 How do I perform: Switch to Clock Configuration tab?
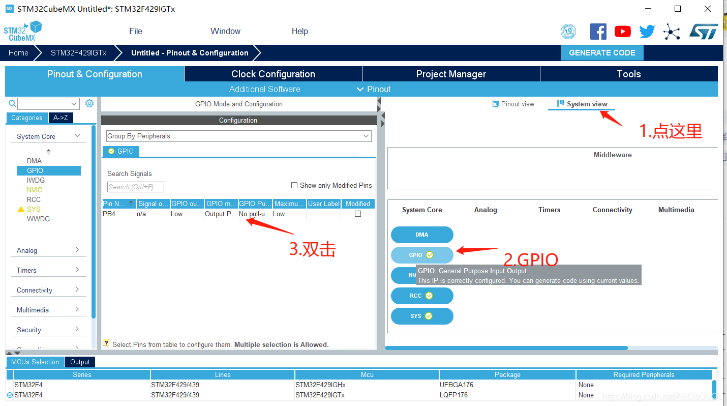273,74
